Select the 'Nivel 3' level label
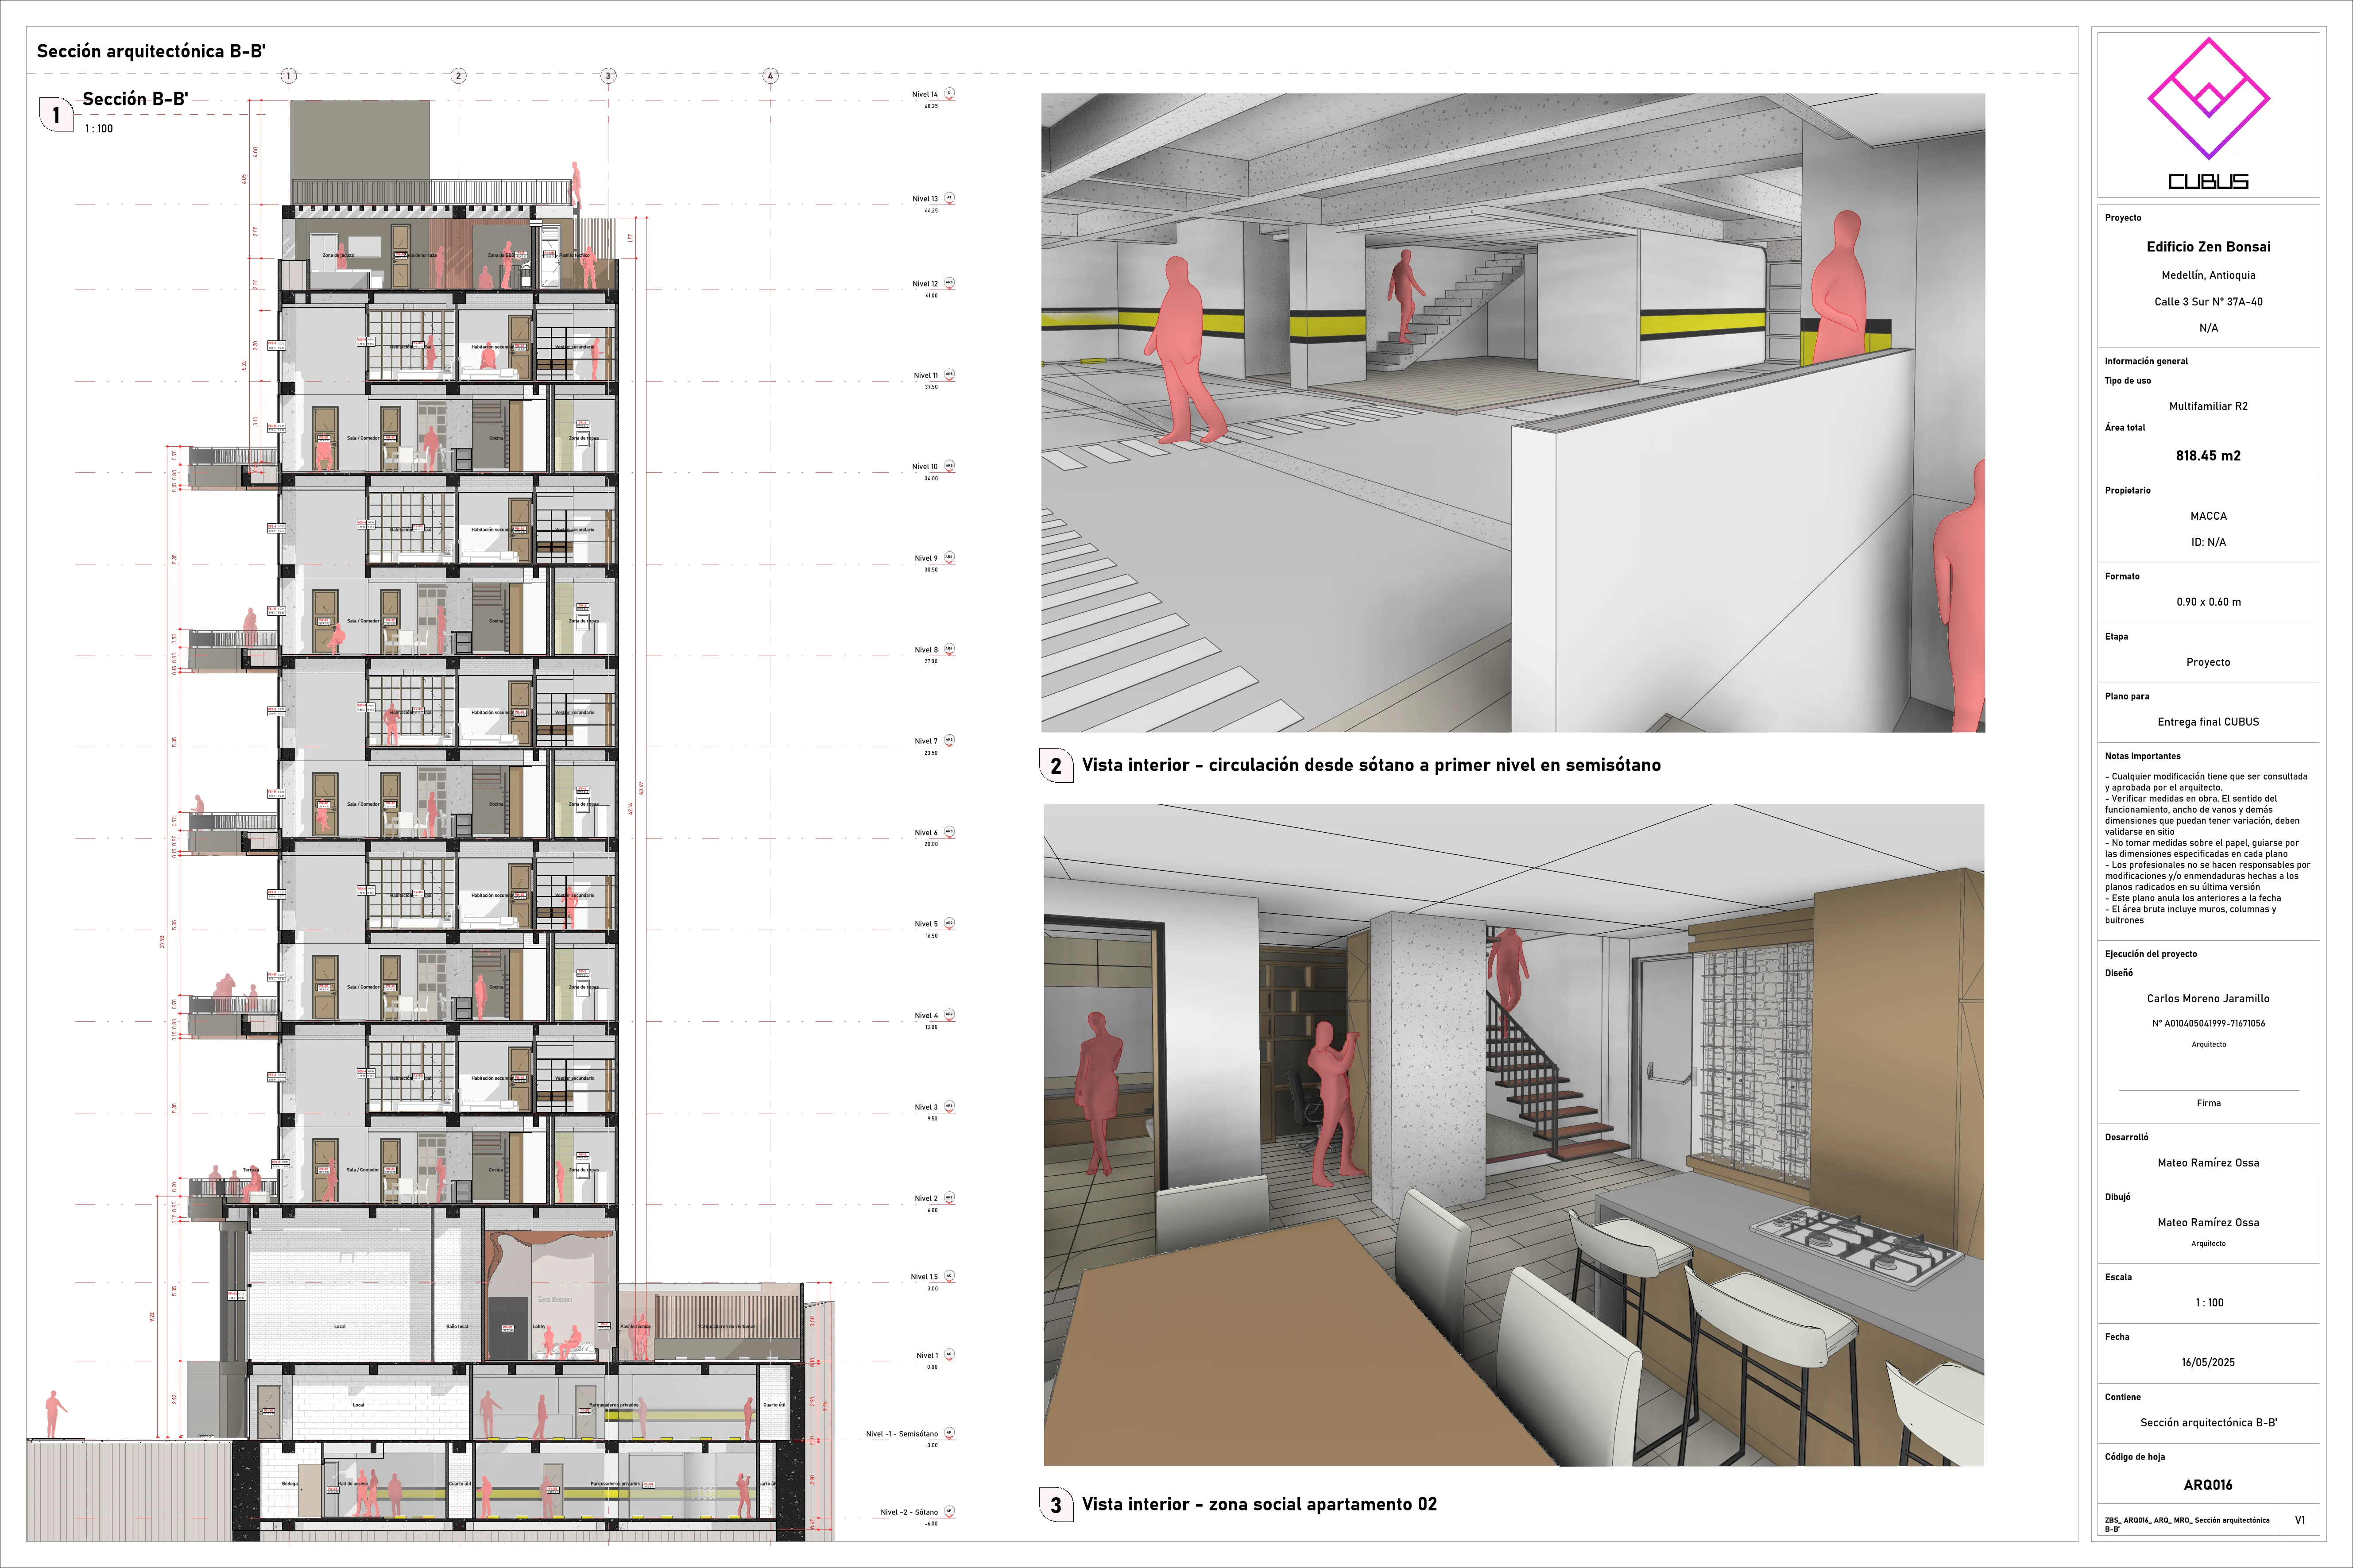This screenshot has width=2353, height=1568. point(926,1107)
